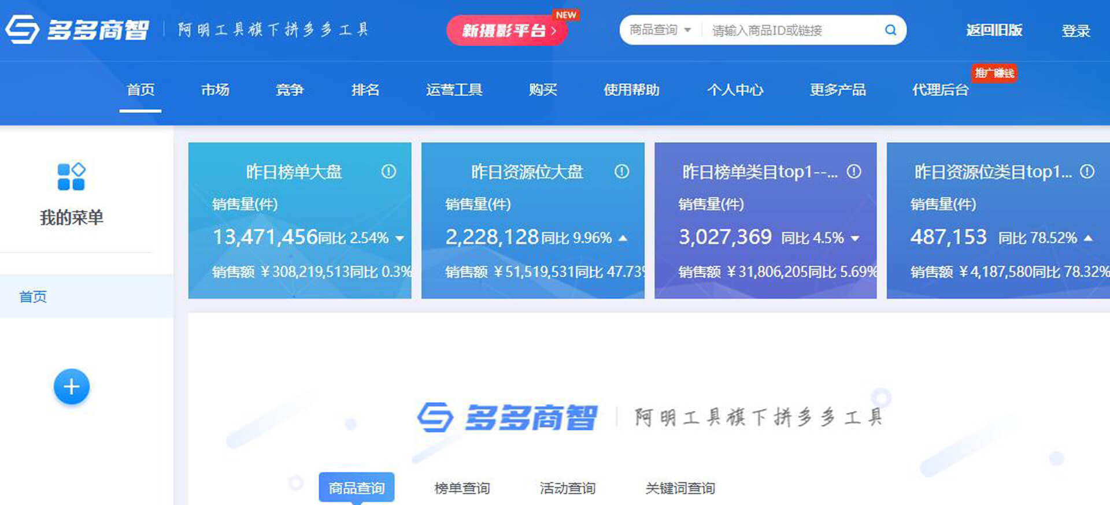Open the 商品查询 search type dropdown
Viewport: 1110px width, 505px height.
pos(660,30)
